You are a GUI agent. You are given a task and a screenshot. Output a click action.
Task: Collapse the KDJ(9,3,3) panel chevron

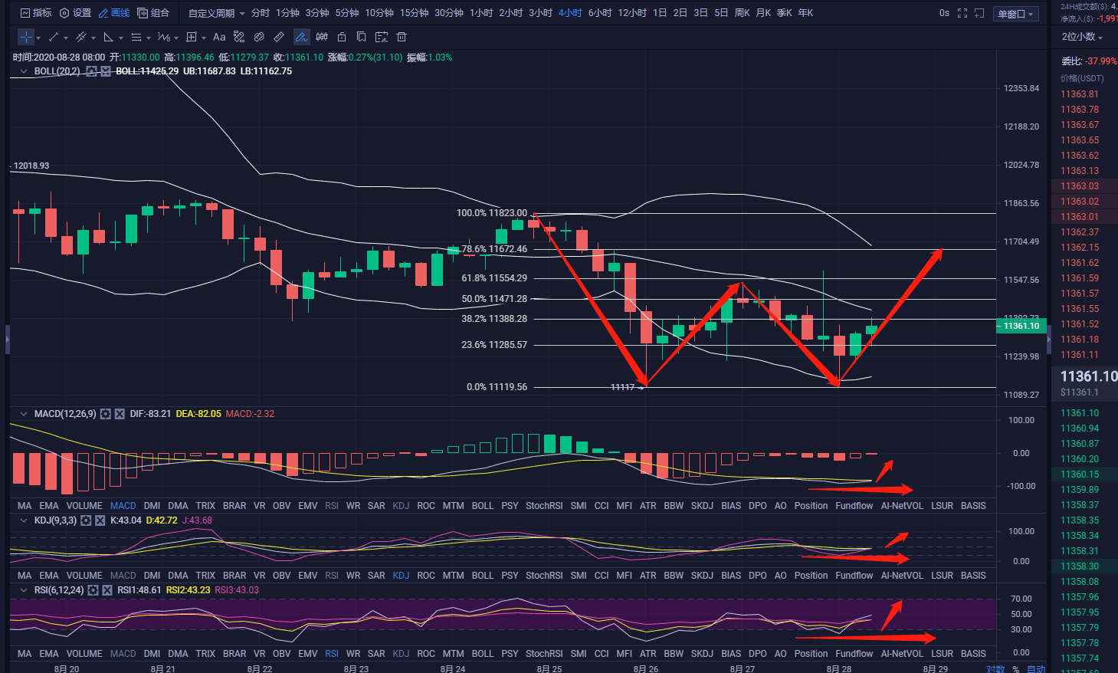24,520
